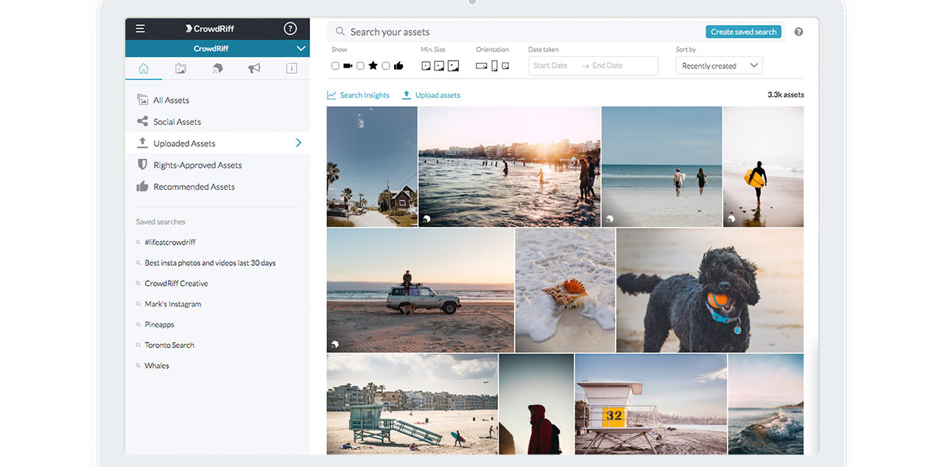Image resolution: width=942 pixels, height=467 pixels.
Task: Click the video camera filter icon
Action: pyautogui.click(x=348, y=65)
